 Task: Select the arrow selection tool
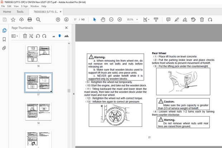coord(95,20)
